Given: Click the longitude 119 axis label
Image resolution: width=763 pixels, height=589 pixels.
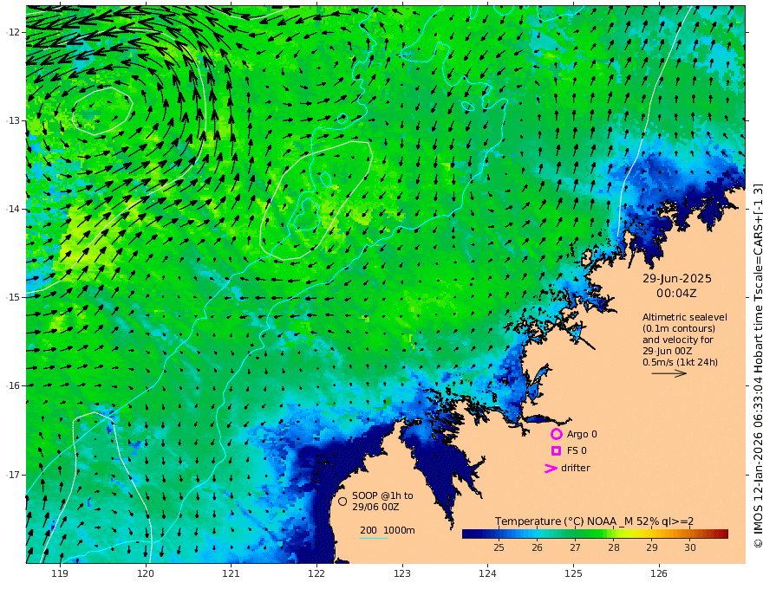Looking at the screenshot, I should (x=60, y=574).
